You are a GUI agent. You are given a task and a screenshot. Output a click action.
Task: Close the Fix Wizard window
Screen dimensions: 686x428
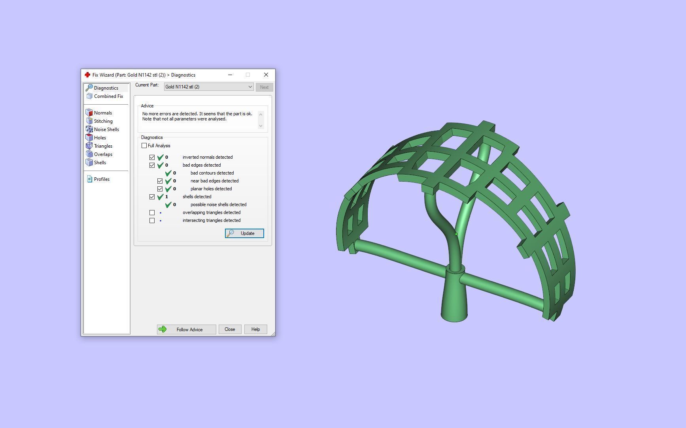point(266,75)
